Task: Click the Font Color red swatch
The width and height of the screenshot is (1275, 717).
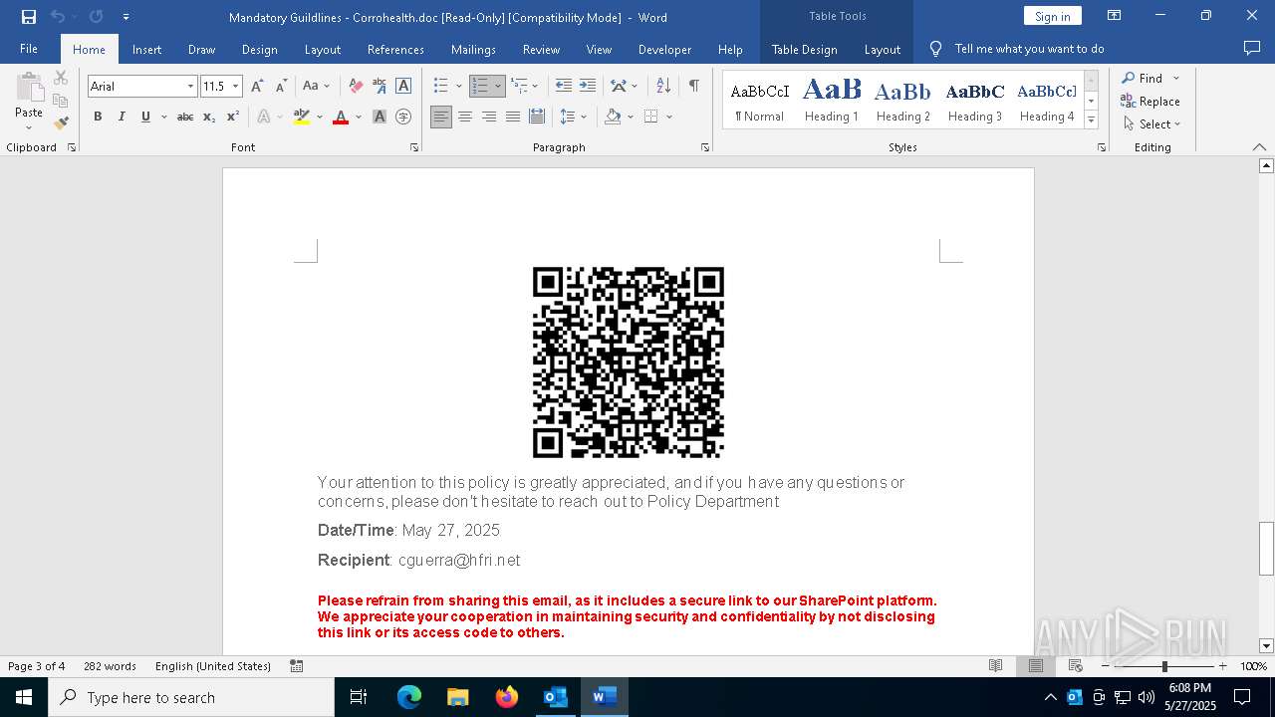Action: (x=341, y=117)
